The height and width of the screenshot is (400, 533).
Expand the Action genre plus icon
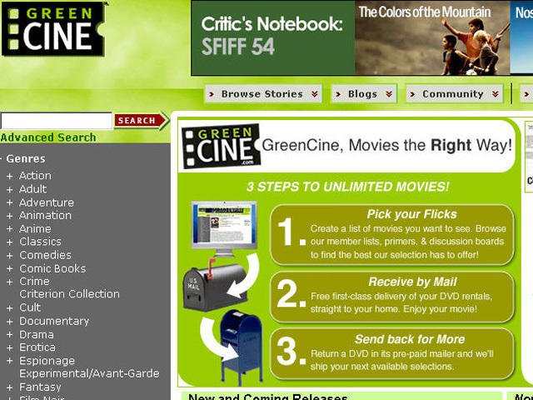pyautogui.click(x=10, y=176)
